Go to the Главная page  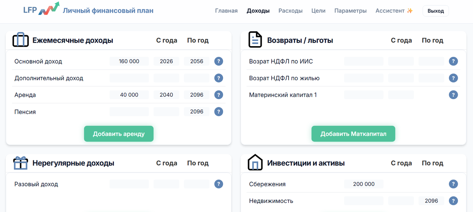coord(226,11)
